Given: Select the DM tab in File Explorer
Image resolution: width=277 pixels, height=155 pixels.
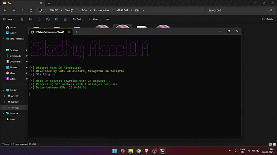Looking at the screenshot, I should 22,3.
